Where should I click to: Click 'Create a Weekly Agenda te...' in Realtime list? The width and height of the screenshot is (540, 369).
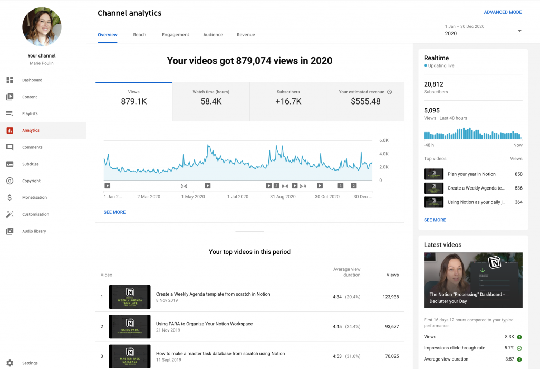[476, 188]
